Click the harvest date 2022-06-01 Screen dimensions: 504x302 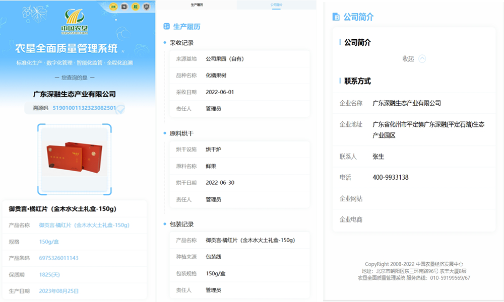220,92
